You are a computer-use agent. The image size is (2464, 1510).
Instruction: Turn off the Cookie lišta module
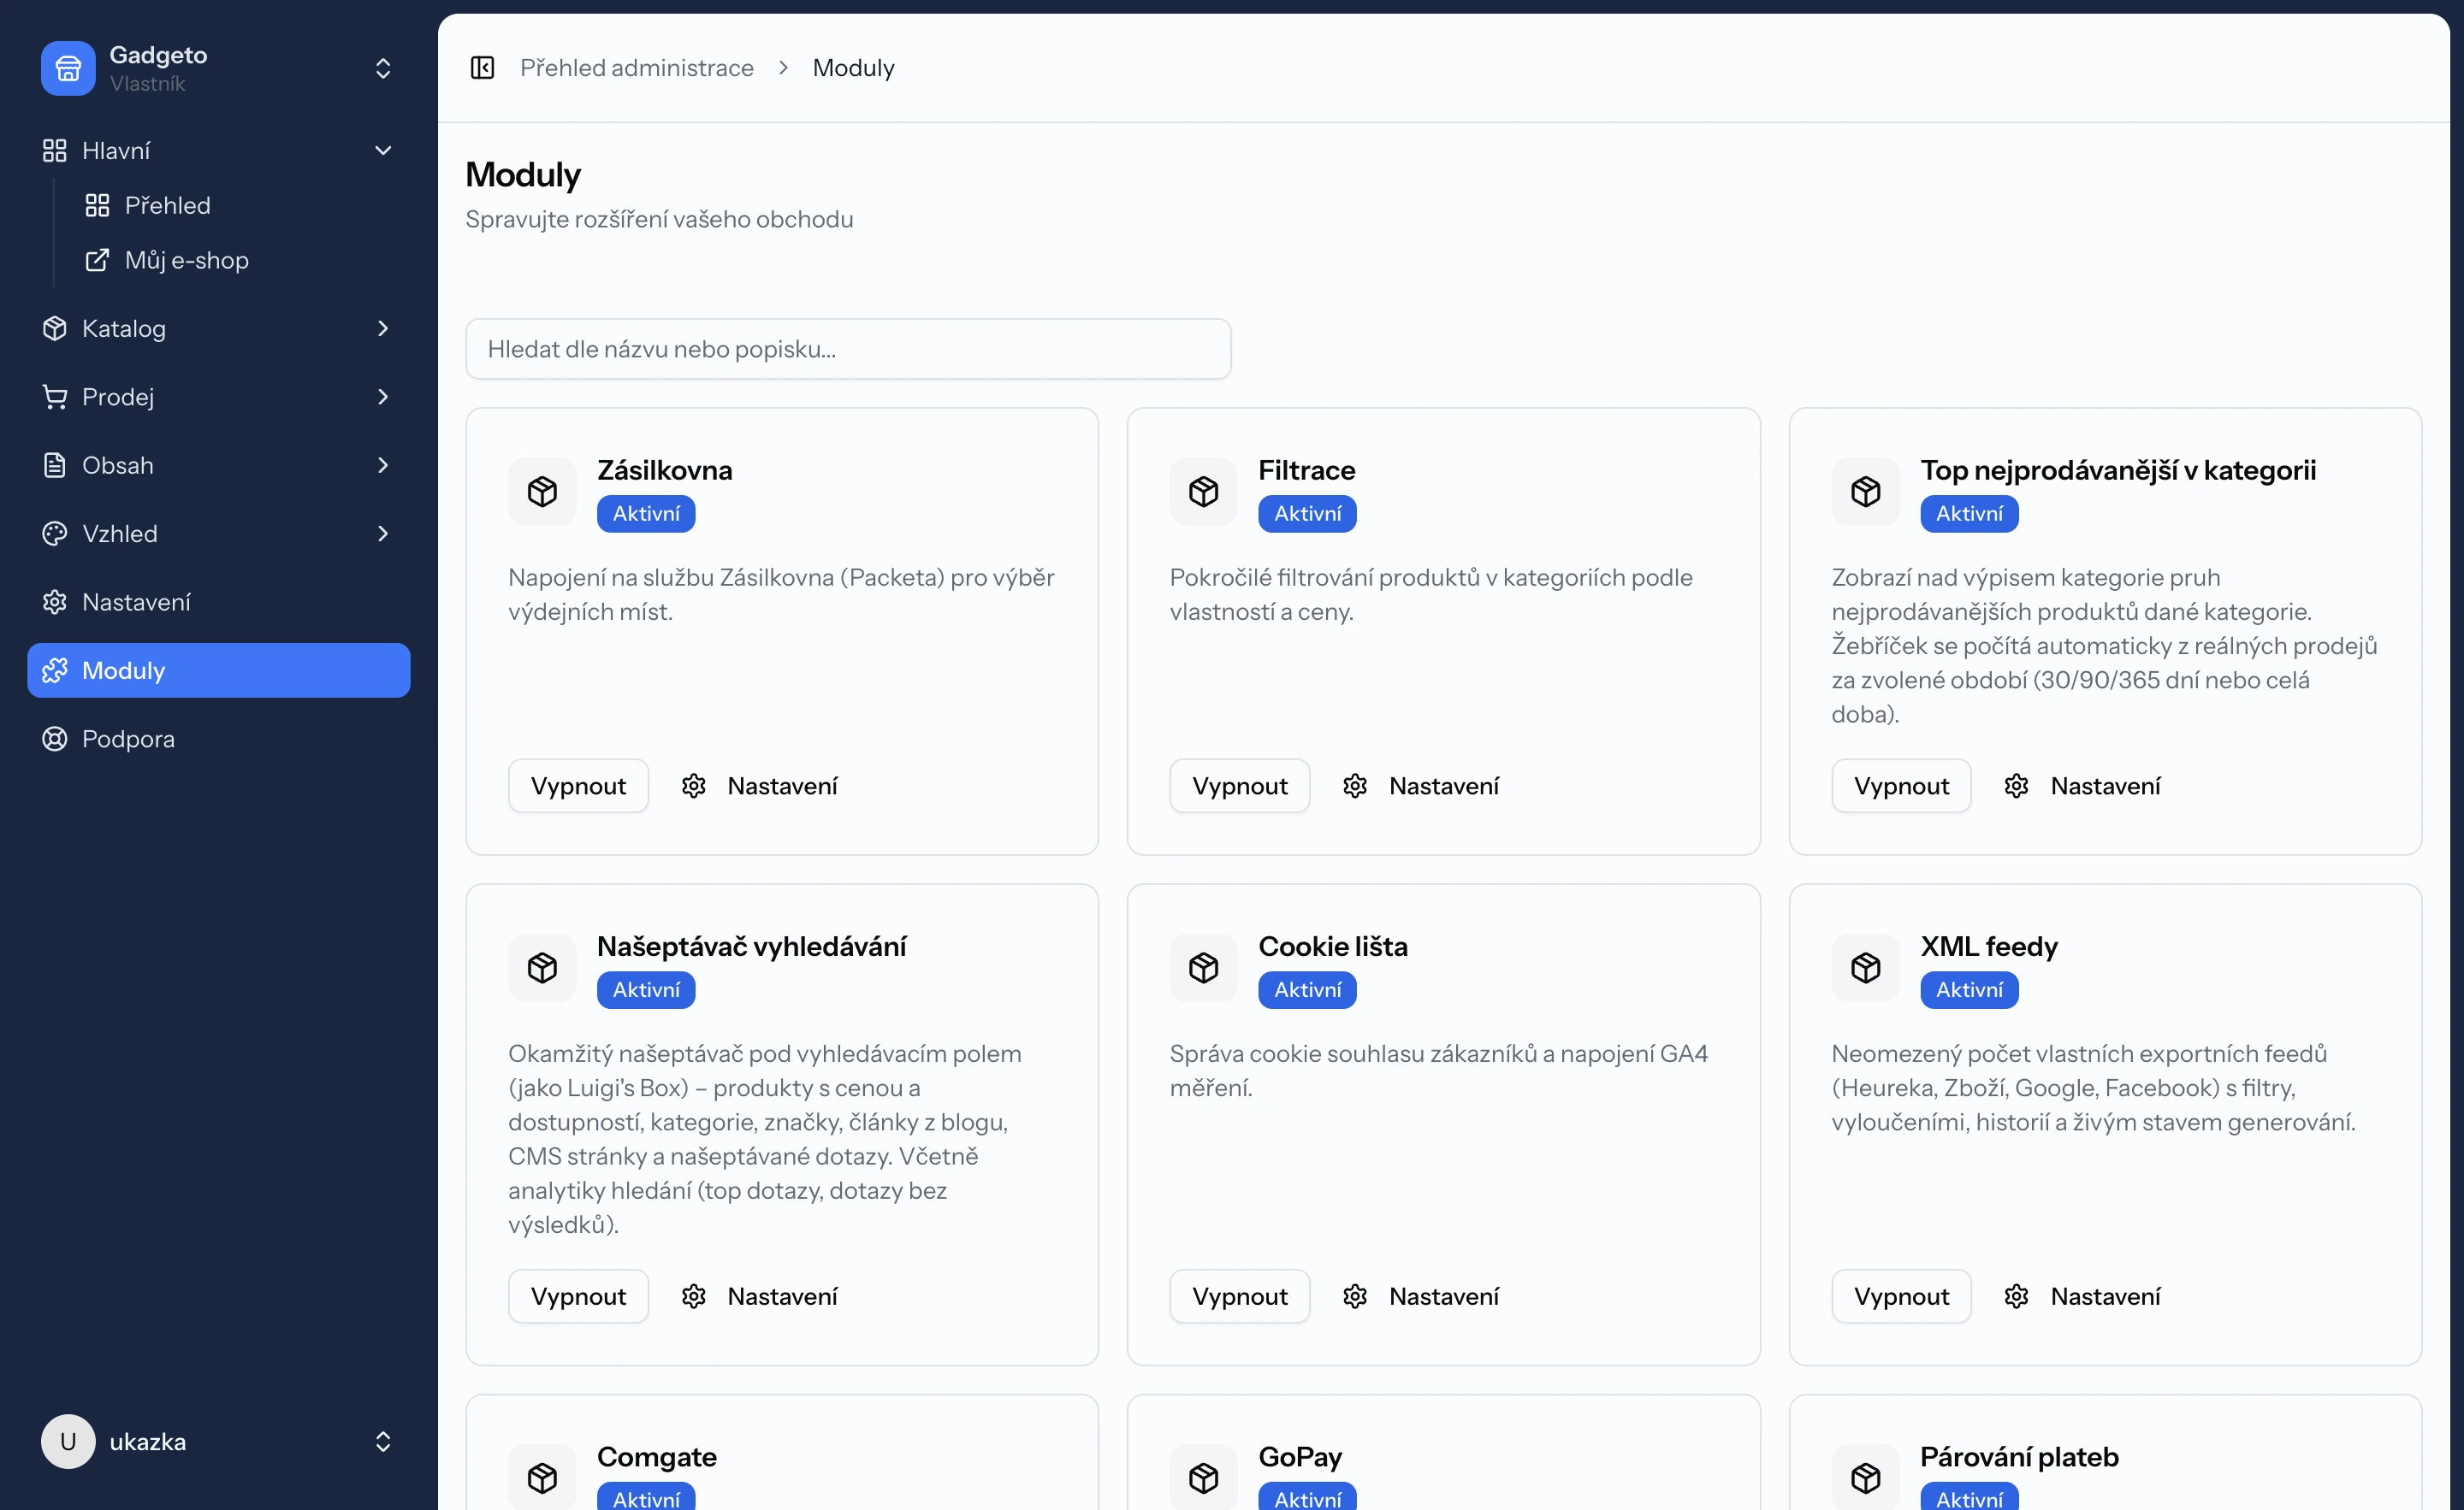(1240, 1296)
